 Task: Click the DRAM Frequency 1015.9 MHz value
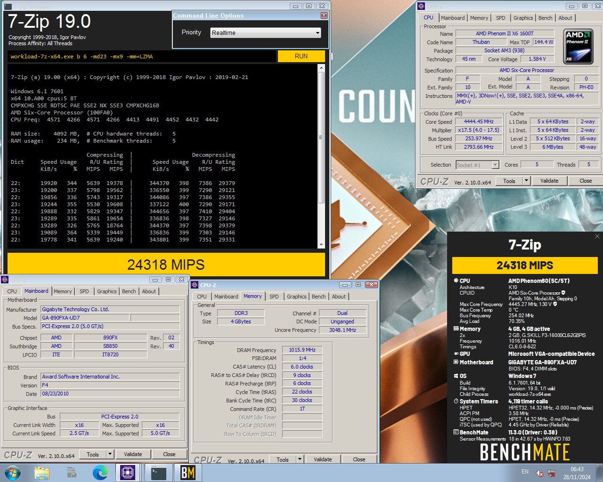(302, 350)
